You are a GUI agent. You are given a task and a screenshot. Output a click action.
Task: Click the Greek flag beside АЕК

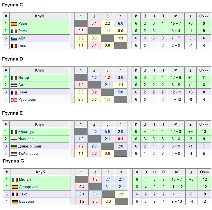pyautogui.click(x=14, y=38)
